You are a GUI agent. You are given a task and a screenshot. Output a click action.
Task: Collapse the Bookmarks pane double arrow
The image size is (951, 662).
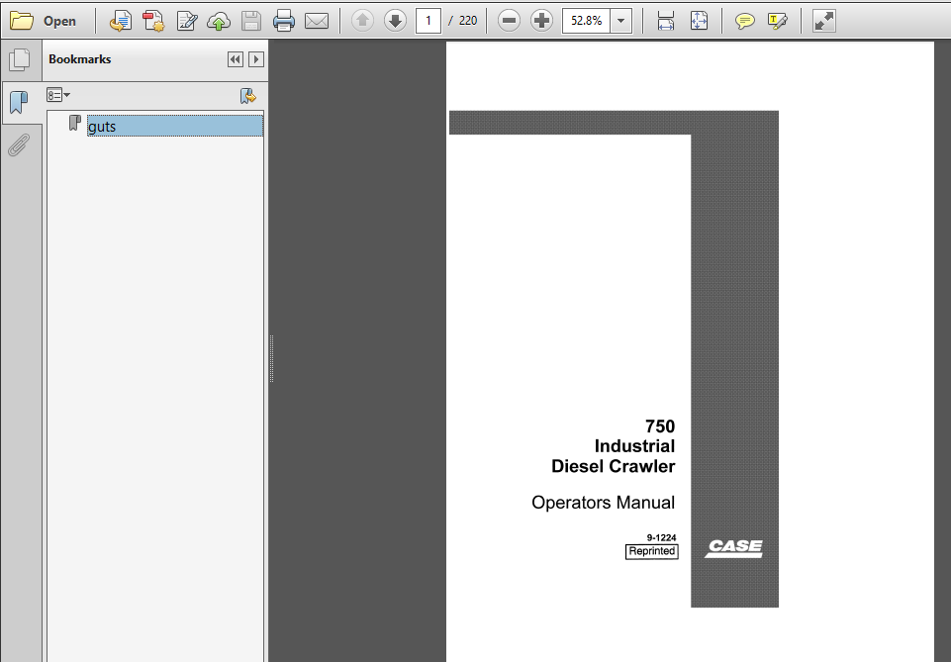pos(236,59)
